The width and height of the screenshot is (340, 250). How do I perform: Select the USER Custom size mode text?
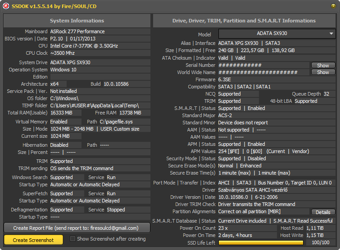click(120, 129)
